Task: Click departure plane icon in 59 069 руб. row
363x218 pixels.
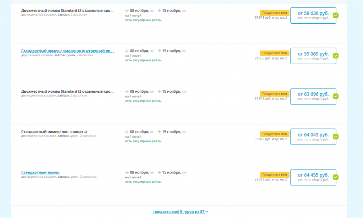Action: [127, 51]
